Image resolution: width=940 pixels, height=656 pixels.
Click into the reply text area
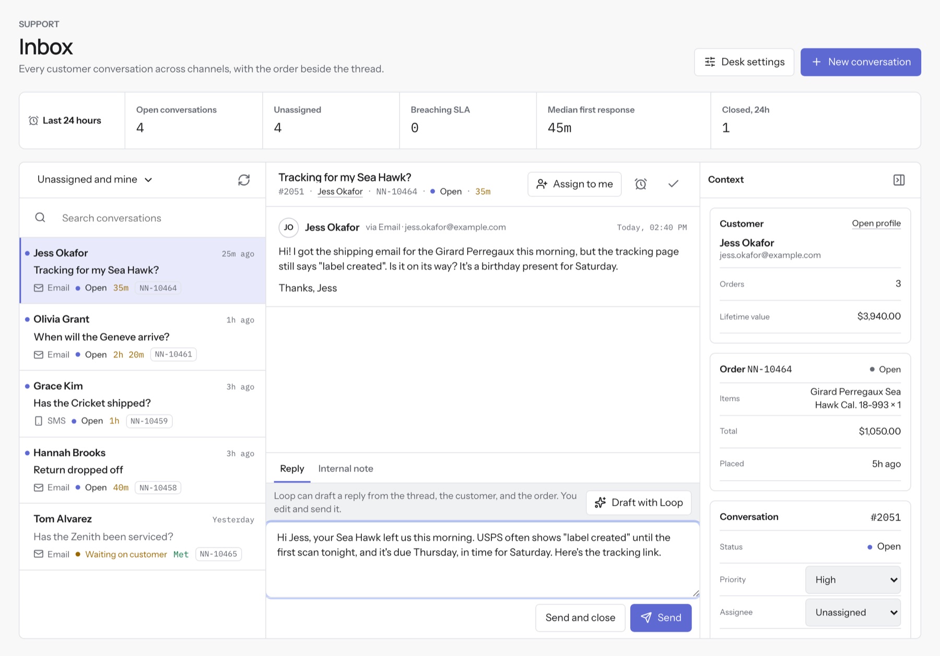483,559
